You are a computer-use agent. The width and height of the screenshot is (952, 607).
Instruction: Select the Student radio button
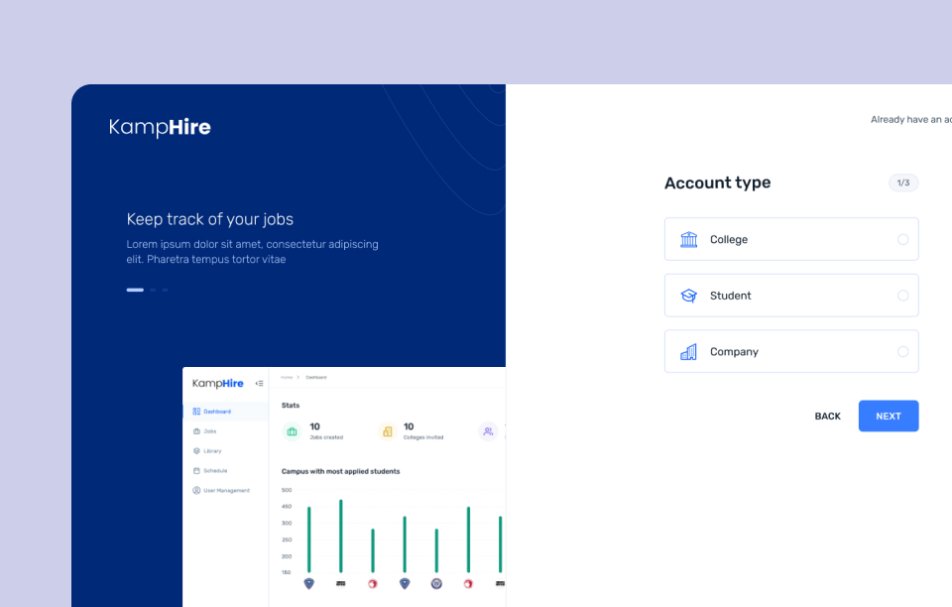tap(902, 296)
